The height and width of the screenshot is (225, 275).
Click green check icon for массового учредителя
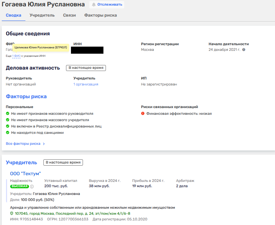pos(8,120)
